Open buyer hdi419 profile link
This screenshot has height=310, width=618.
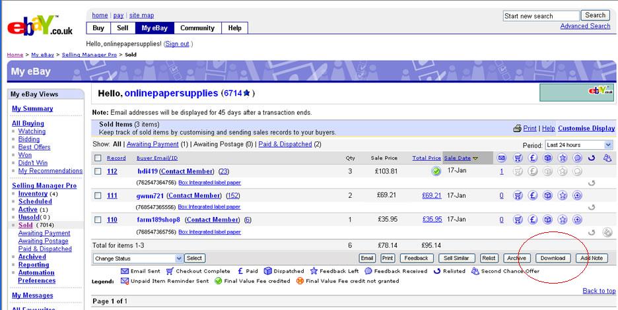point(147,171)
